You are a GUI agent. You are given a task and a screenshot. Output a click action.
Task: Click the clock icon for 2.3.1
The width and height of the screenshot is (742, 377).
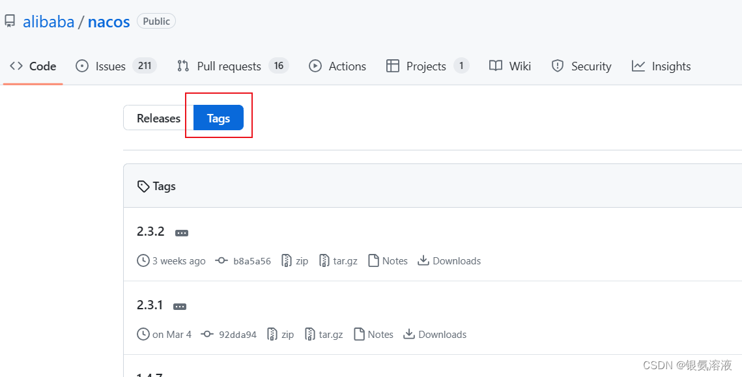[x=143, y=335]
